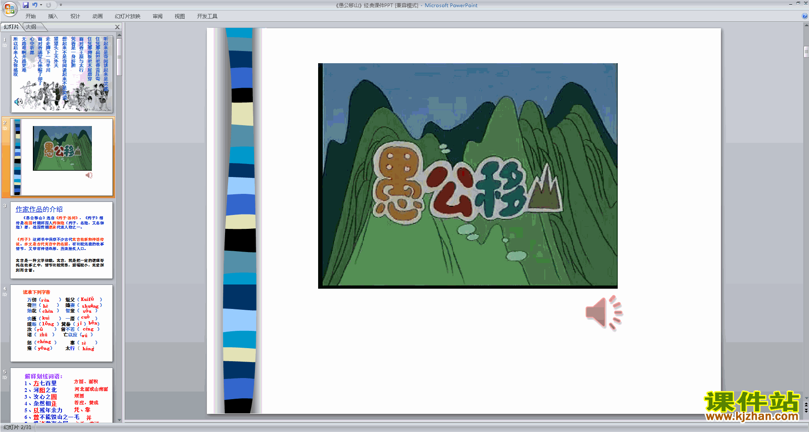Screen dimensions: 809x432
Task: Go to previous slide double-arrow button
Action: 806,404
